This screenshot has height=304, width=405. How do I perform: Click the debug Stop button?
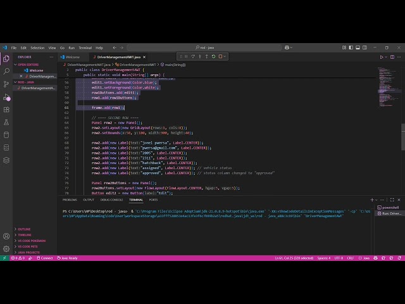[220, 56]
